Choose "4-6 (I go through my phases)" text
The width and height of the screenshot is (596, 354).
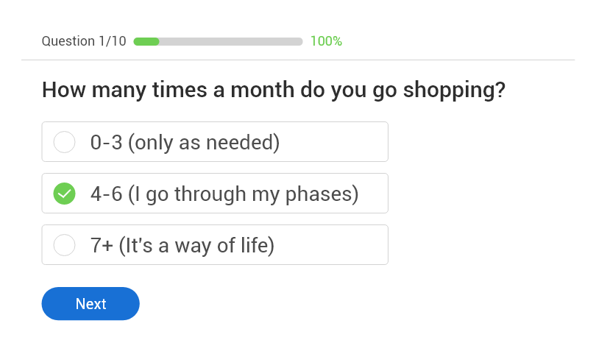tap(224, 194)
